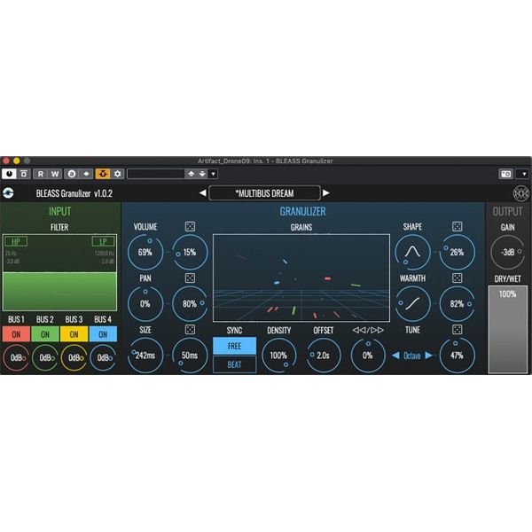Screen dimensions: 532x532
Task: Open the MULTIBUS DREAM preset menu
Action: (x=264, y=193)
